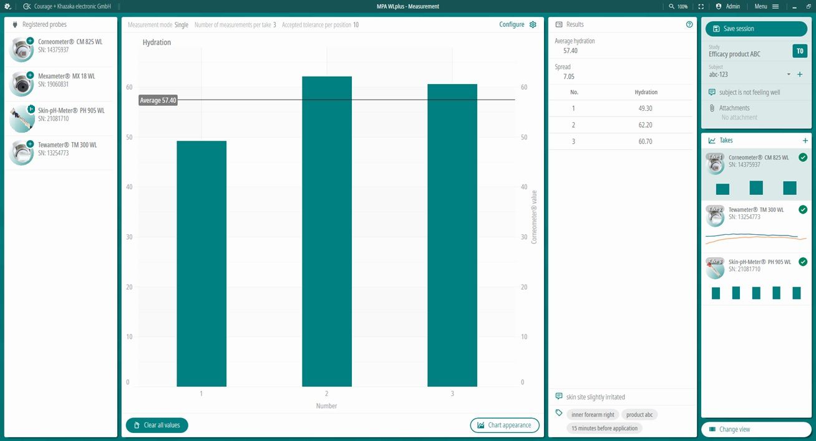The width and height of the screenshot is (816, 441).
Task: Click the top-left device settings icon
Action: [8, 6]
